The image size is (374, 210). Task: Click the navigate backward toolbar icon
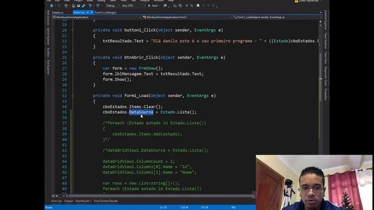tap(51, 6)
